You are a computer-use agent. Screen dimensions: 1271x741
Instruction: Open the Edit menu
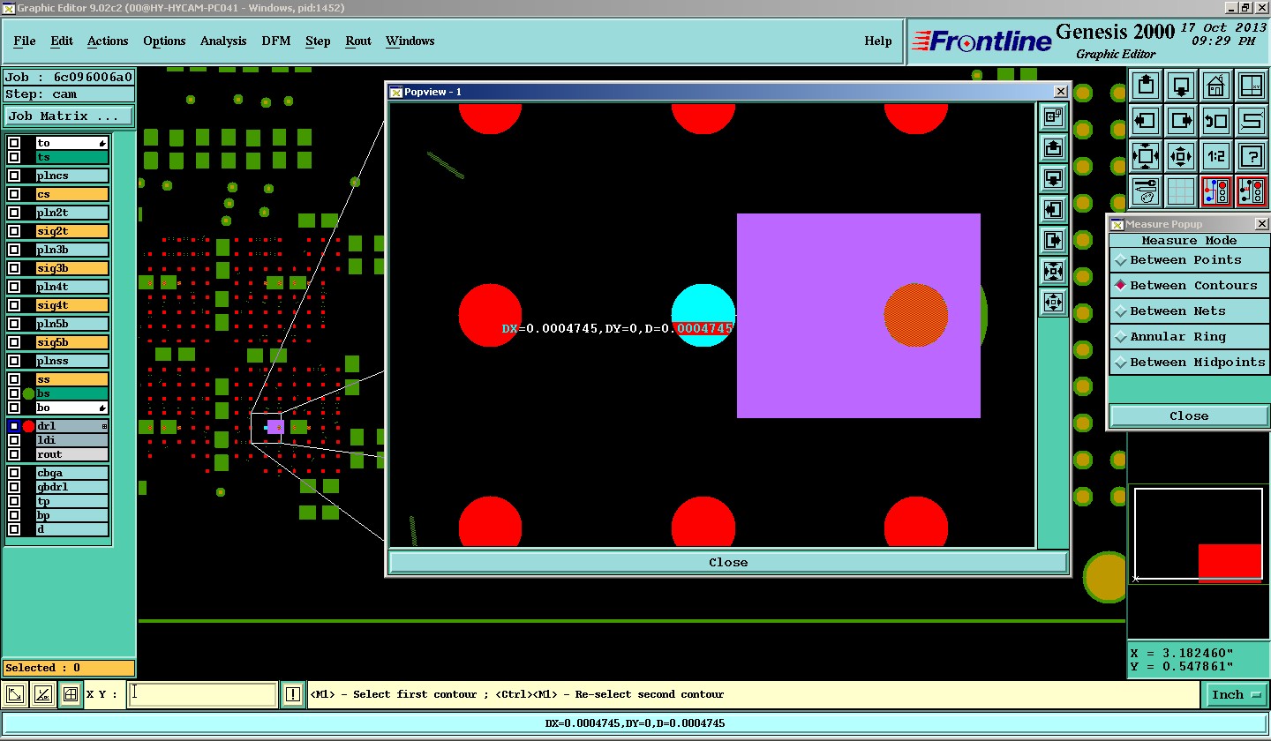coord(62,41)
